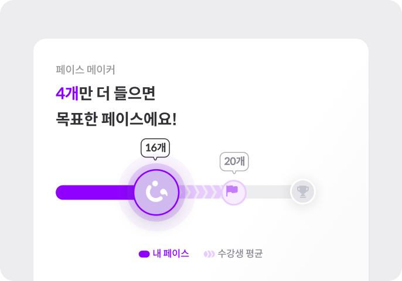This screenshot has width=402, height=281.
Task: Click the filled purple progress bar
Action: click(95, 193)
